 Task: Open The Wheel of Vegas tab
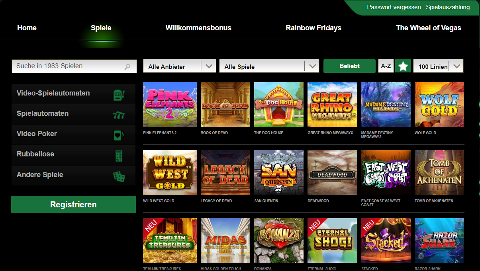(429, 28)
